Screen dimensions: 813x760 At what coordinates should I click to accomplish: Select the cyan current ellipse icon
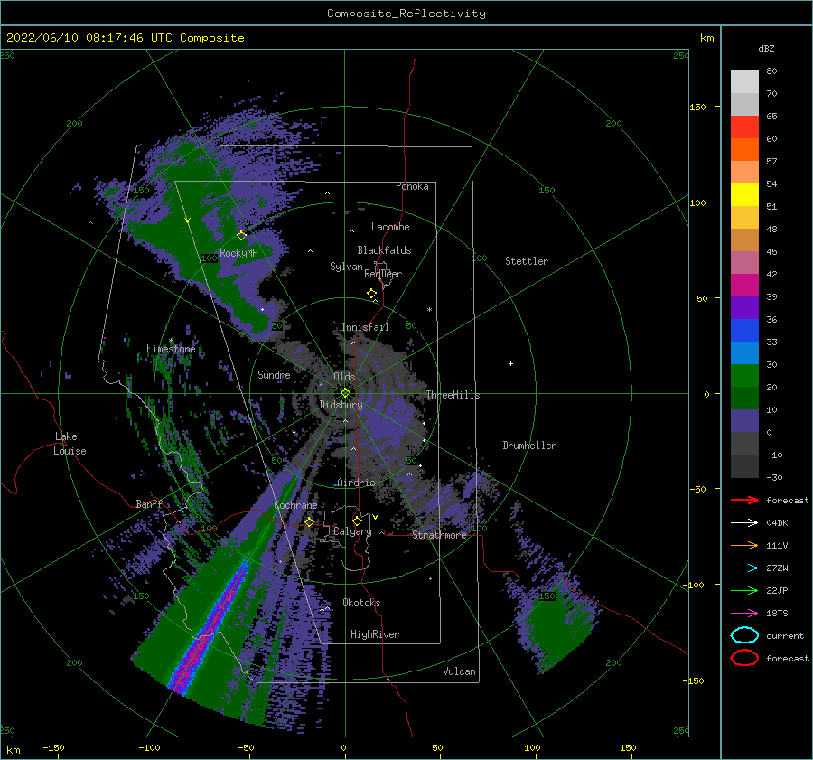[744, 635]
